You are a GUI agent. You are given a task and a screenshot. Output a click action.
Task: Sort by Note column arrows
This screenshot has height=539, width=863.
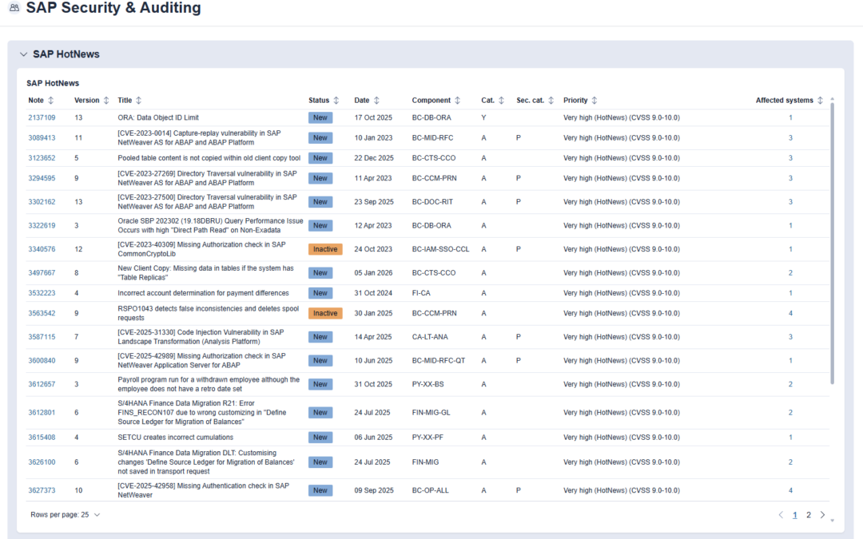click(x=51, y=100)
